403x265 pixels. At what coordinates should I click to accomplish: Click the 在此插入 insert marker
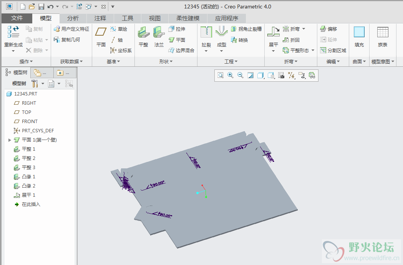[x=27, y=204]
